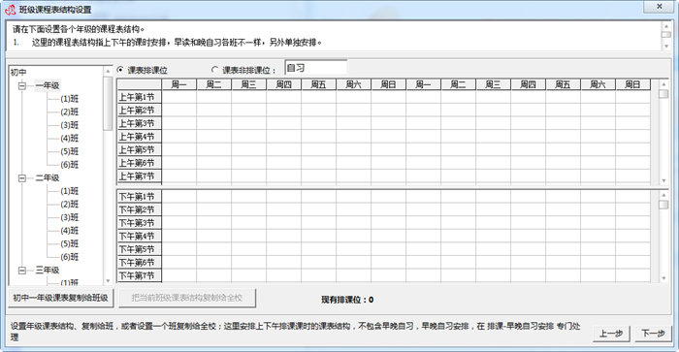Select (5)班 under 一年级

tap(69, 151)
